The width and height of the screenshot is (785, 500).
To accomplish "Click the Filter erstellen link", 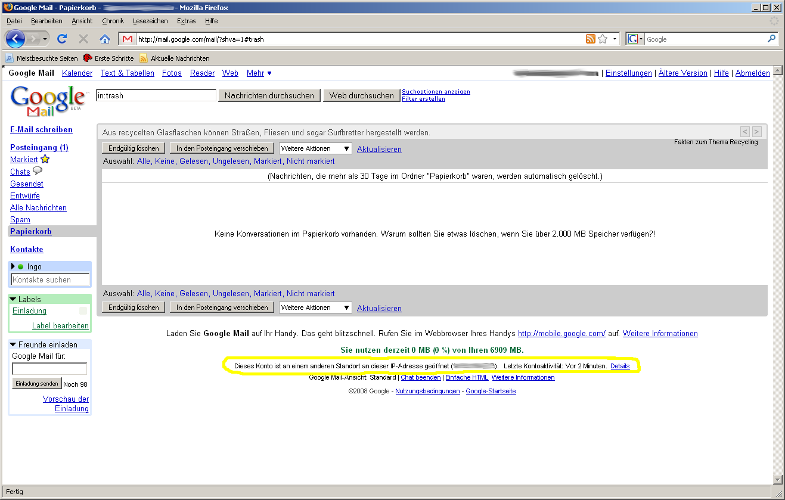I will click(423, 99).
